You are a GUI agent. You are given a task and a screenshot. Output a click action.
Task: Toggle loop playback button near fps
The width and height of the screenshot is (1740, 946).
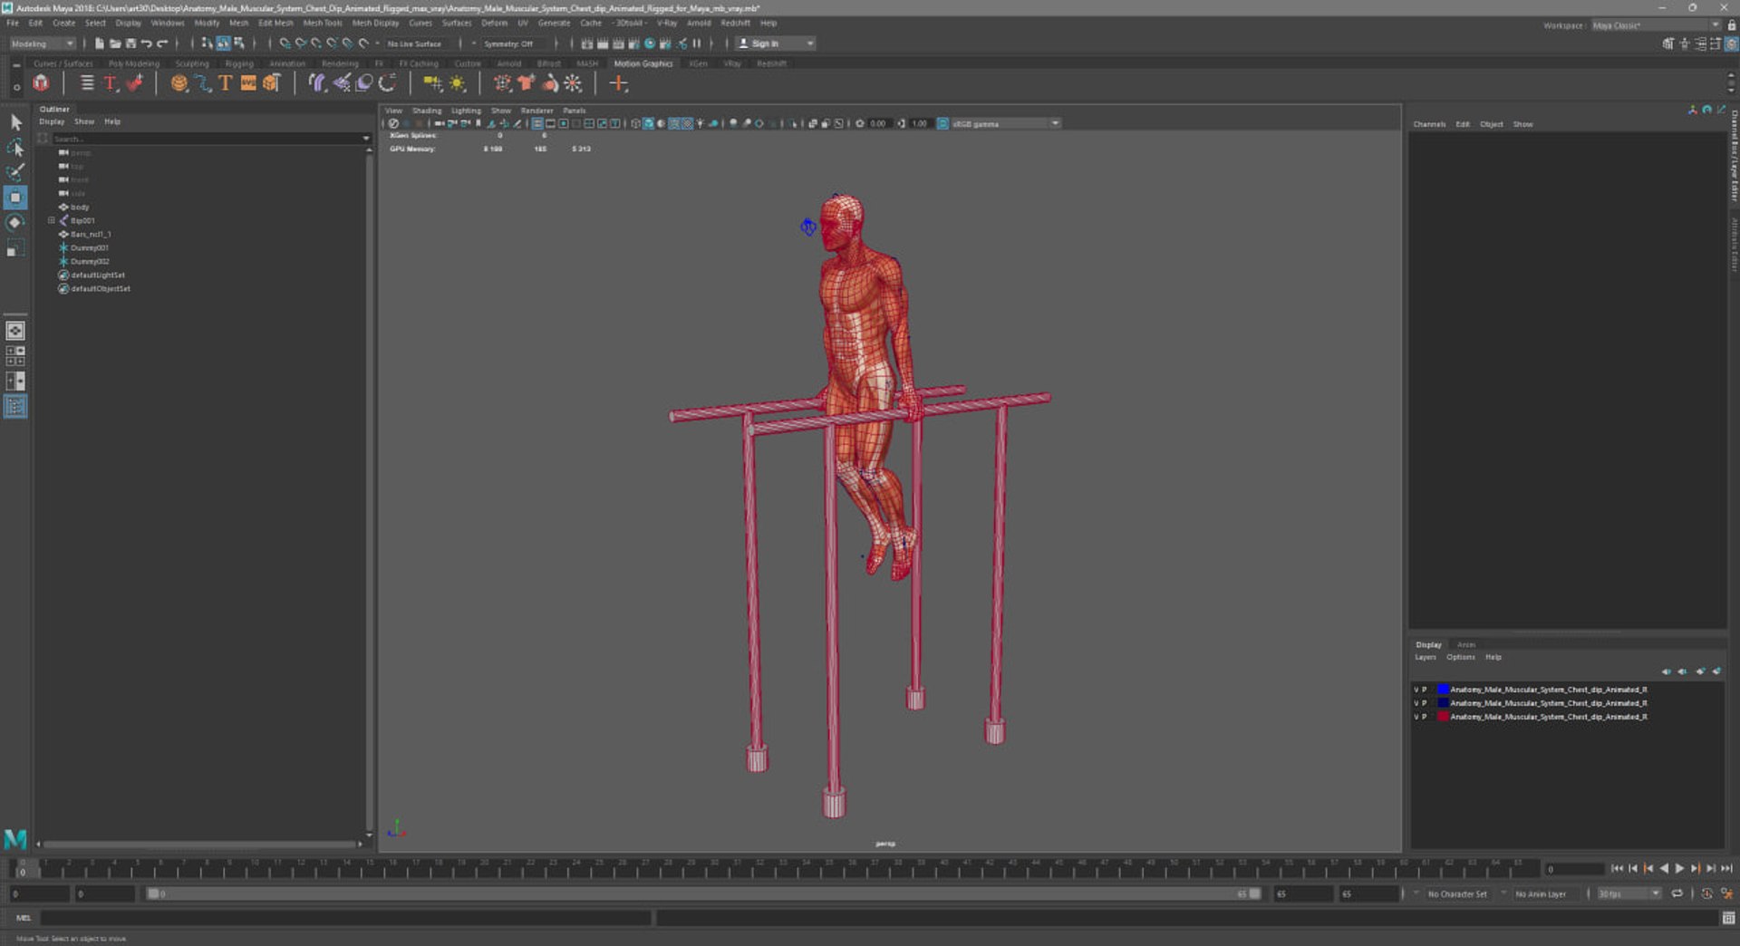tap(1677, 893)
